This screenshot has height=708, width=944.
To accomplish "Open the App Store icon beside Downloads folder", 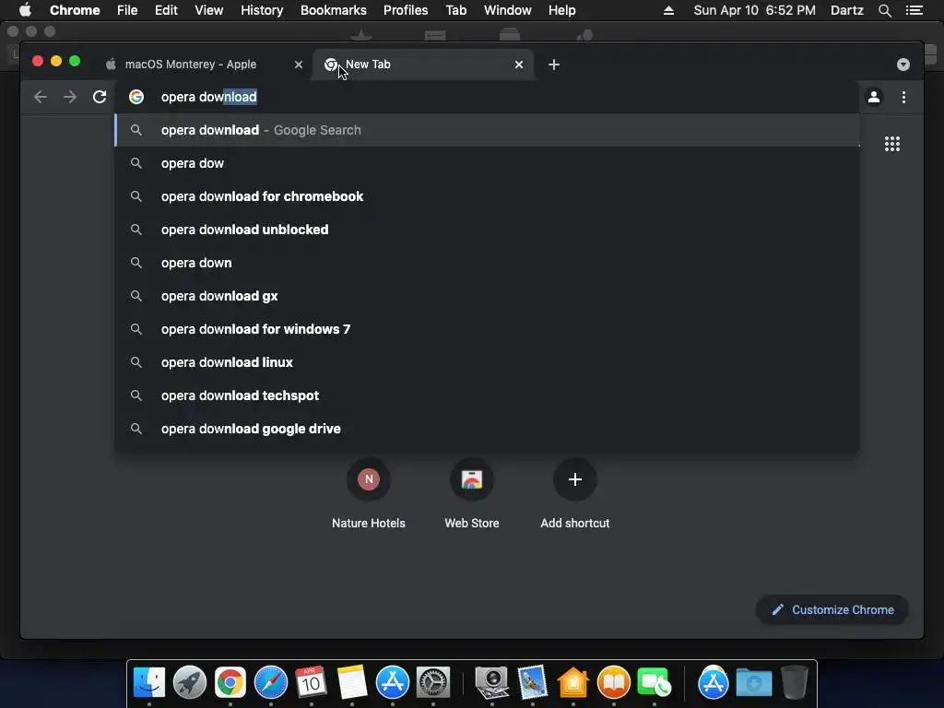I will [713, 683].
